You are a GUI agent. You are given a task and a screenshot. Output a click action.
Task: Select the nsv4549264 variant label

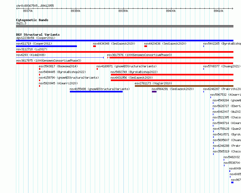click(227, 100)
